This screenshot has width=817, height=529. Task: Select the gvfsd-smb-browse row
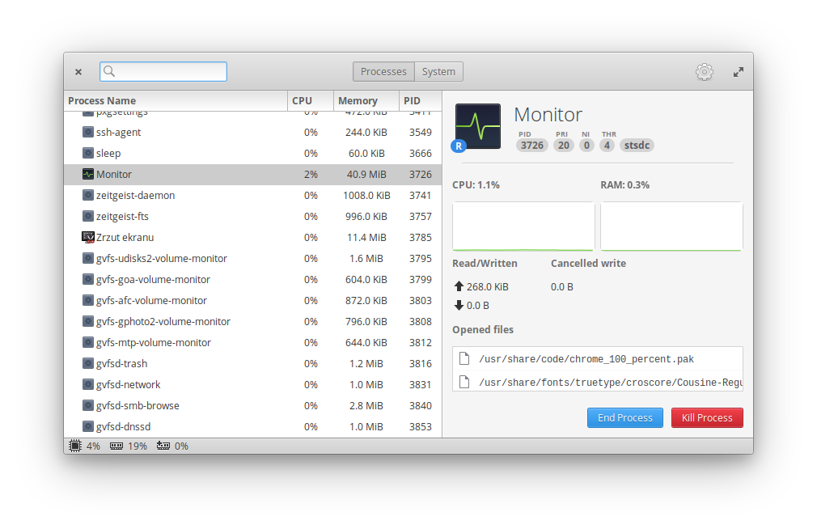(252, 405)
